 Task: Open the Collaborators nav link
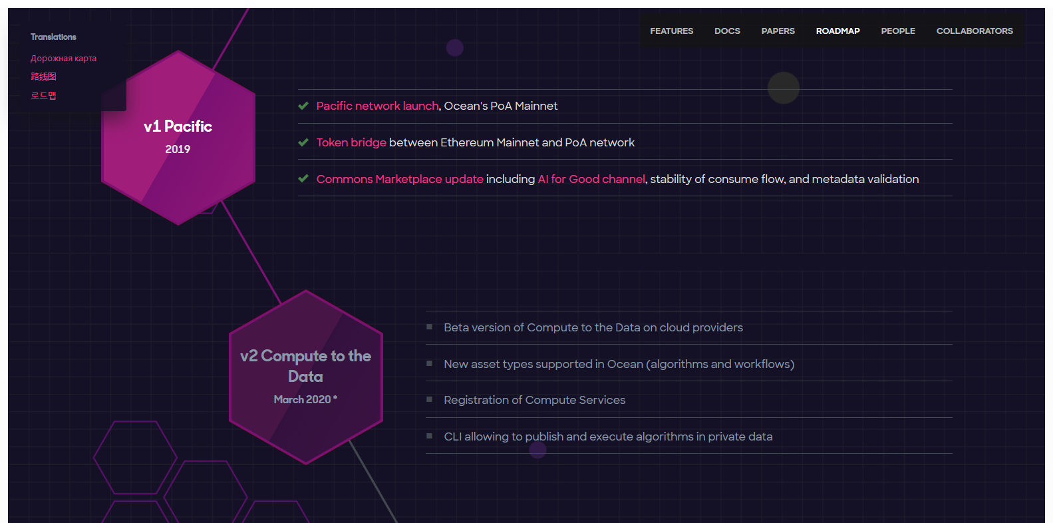pyautogui.click(x=974, y=31)
